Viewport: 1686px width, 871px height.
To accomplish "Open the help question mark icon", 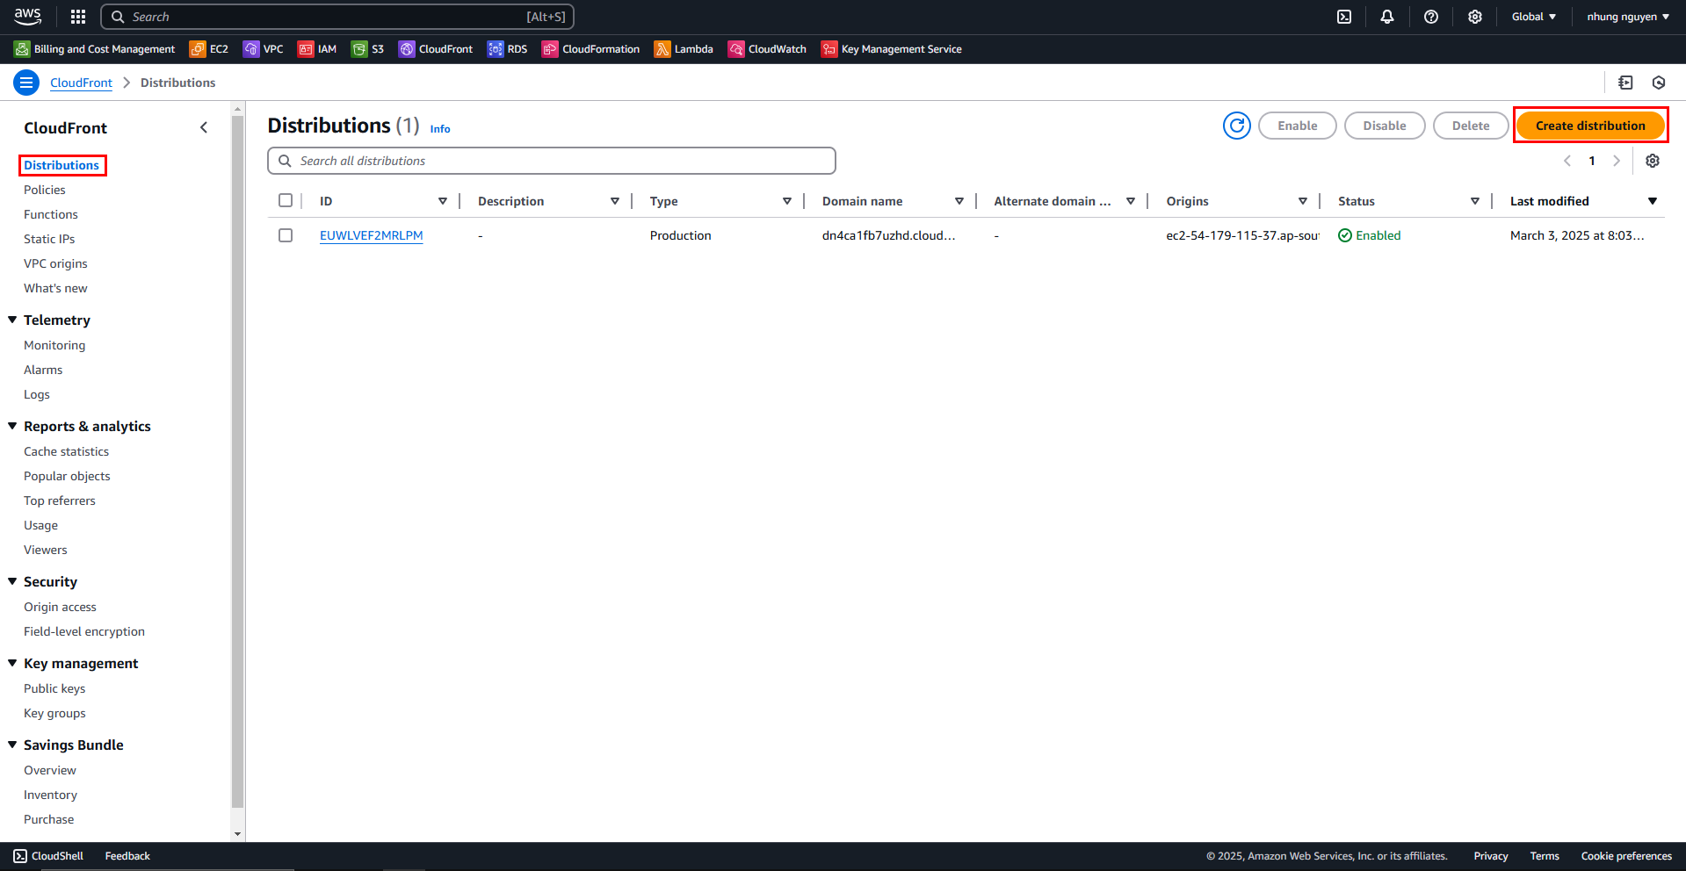I will click(1431, 17).
